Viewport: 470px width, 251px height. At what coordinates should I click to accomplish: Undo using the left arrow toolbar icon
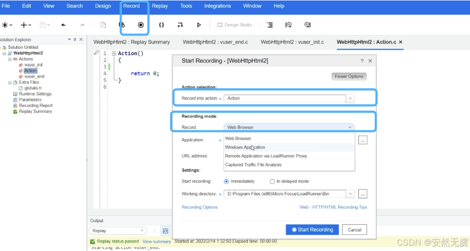(63, 25)
